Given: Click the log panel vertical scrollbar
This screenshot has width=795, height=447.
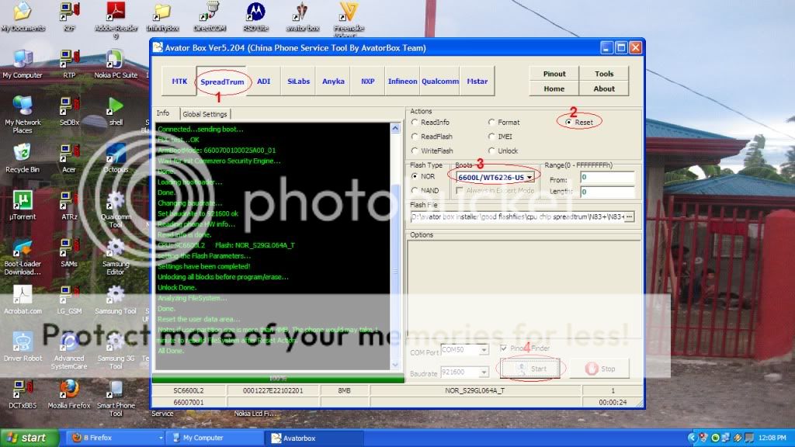Looking at the screenshot, I should [x=395, y=248].
